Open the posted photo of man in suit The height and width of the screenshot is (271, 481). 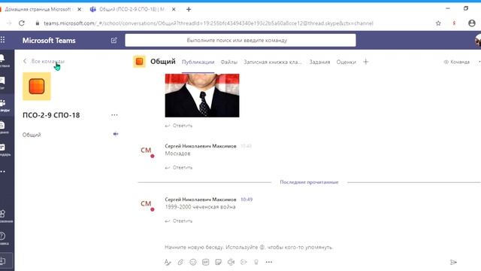point(202,96)
